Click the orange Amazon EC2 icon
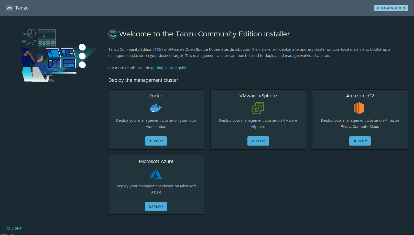This screenshot has width=414, height=235. pyautogui.click(x=359, y=108)
